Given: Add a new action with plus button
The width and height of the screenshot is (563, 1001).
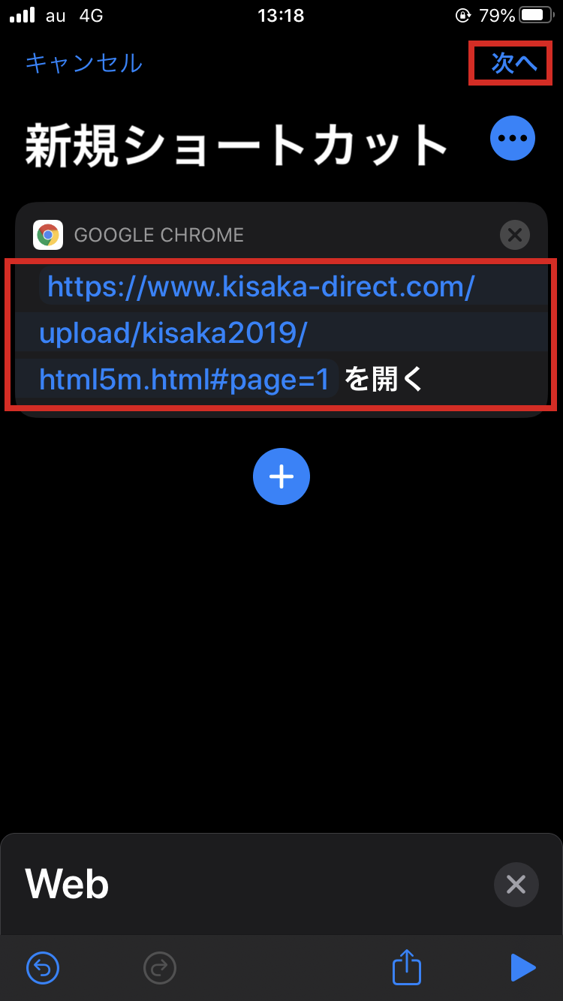Looking at the screenshot, I should [x=281, y=476].
